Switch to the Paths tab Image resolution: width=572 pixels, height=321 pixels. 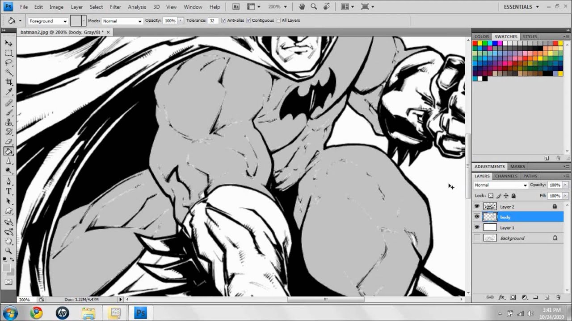[530, 176]
